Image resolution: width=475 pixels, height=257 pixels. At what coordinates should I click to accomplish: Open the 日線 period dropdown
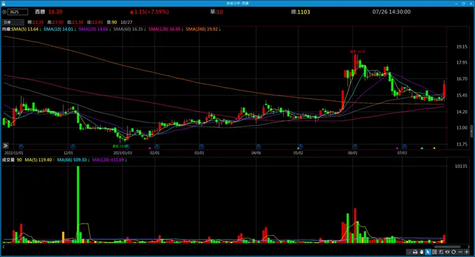pos(13,22)
